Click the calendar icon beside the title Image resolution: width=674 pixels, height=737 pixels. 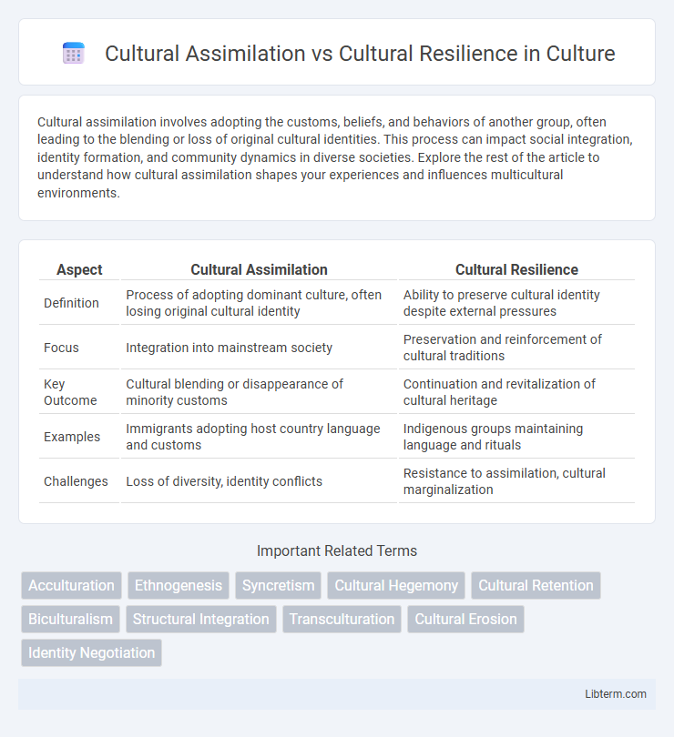coord(74,53)
